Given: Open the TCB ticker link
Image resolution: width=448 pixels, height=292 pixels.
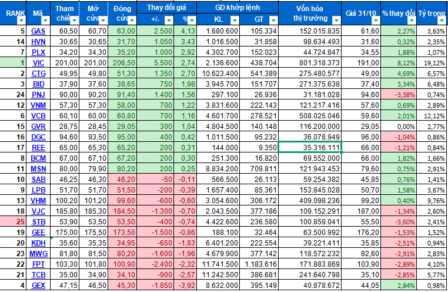Looking at the screenshot, I should [x=38, y=274].
